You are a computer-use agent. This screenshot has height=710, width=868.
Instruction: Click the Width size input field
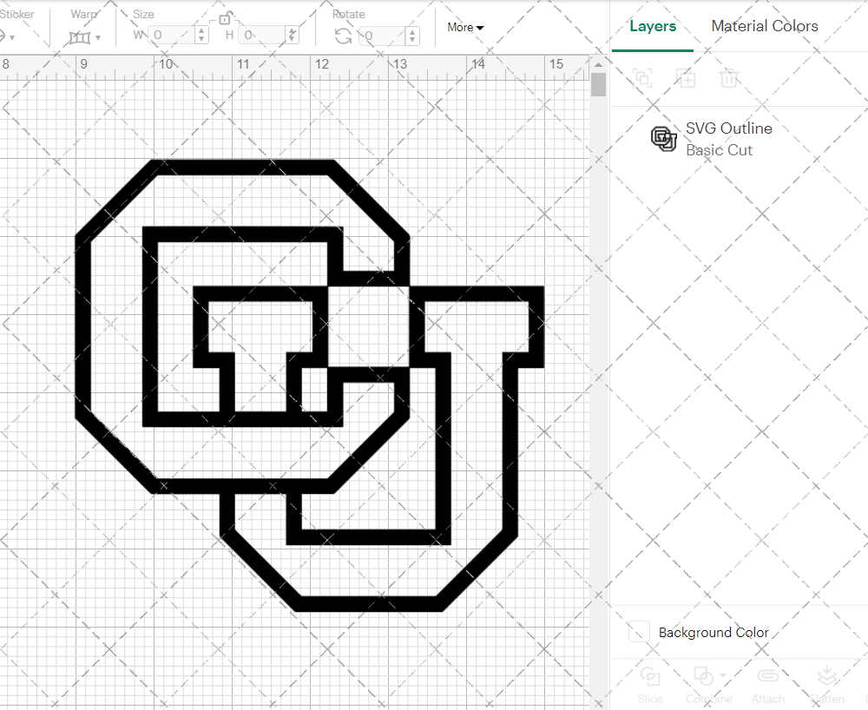point(172,36)
